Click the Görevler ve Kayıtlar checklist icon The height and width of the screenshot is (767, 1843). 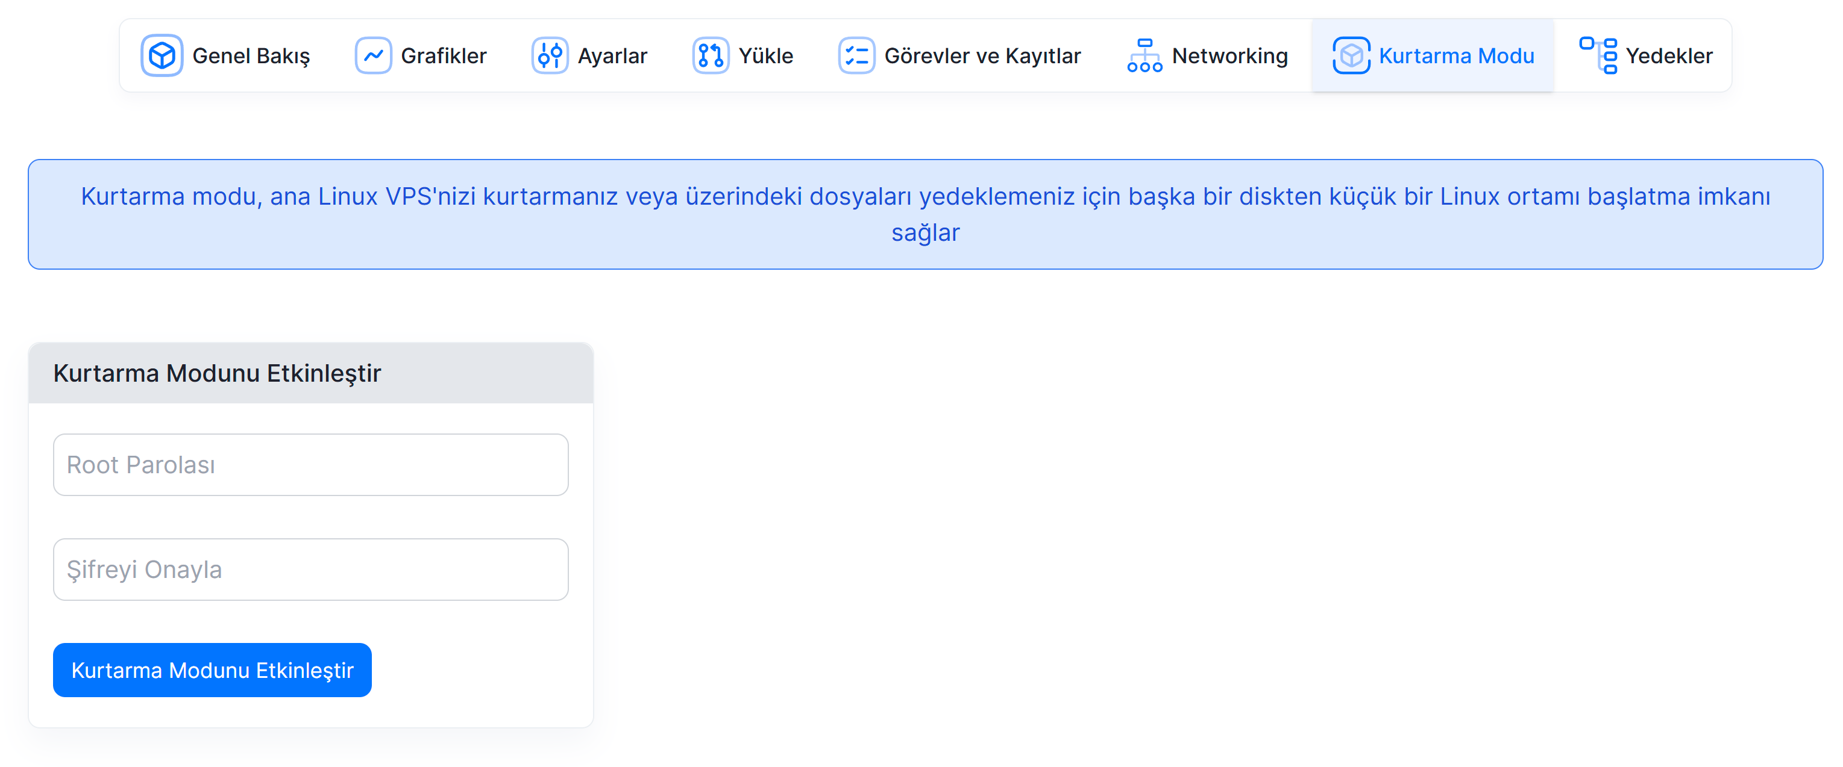coord(856,56)
